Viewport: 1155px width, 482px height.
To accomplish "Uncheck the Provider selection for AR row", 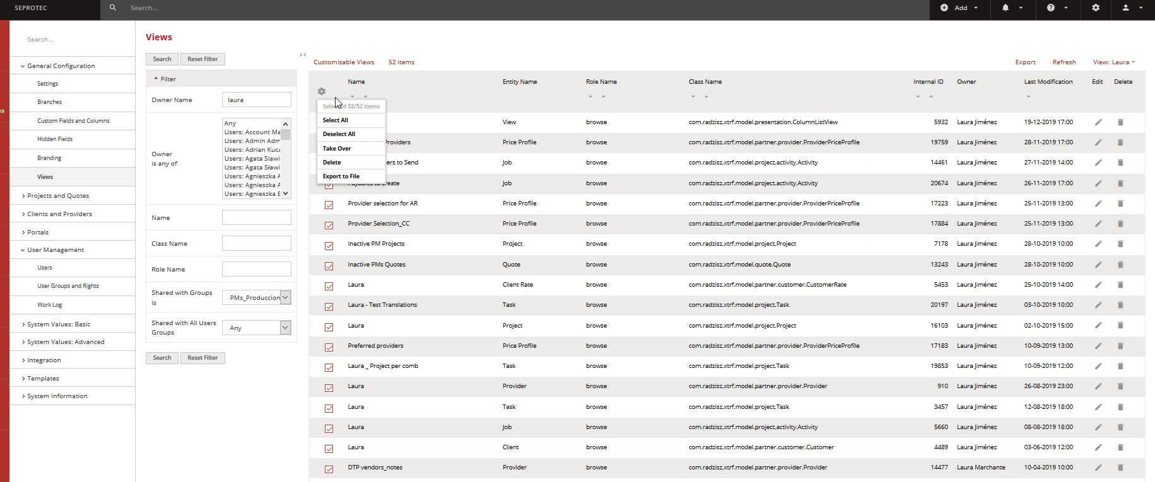I will coord(329,205).
